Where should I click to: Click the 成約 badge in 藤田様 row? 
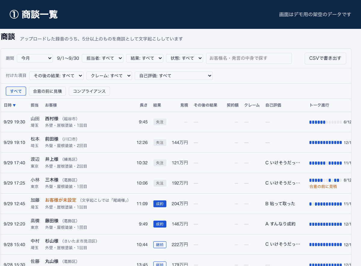pyautogui.click(x=160, y=224)
